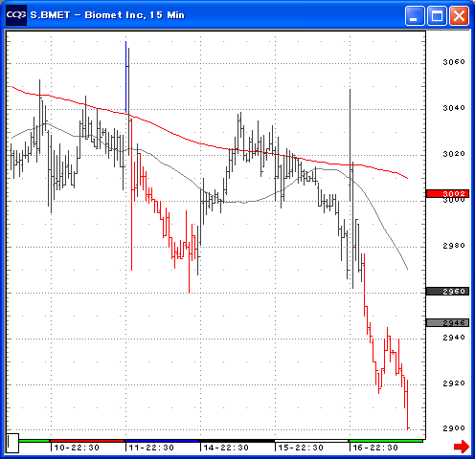Click the 2900 price axis label
Screen dimensions: 475x459
click(x=454, y=428)
